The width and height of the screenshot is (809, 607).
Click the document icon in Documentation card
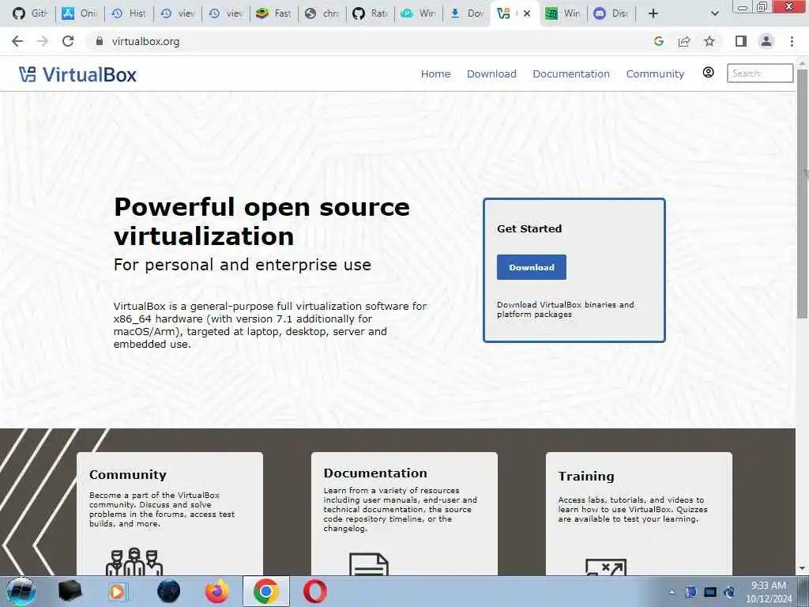pyautogui.click(x=369, y=564)
